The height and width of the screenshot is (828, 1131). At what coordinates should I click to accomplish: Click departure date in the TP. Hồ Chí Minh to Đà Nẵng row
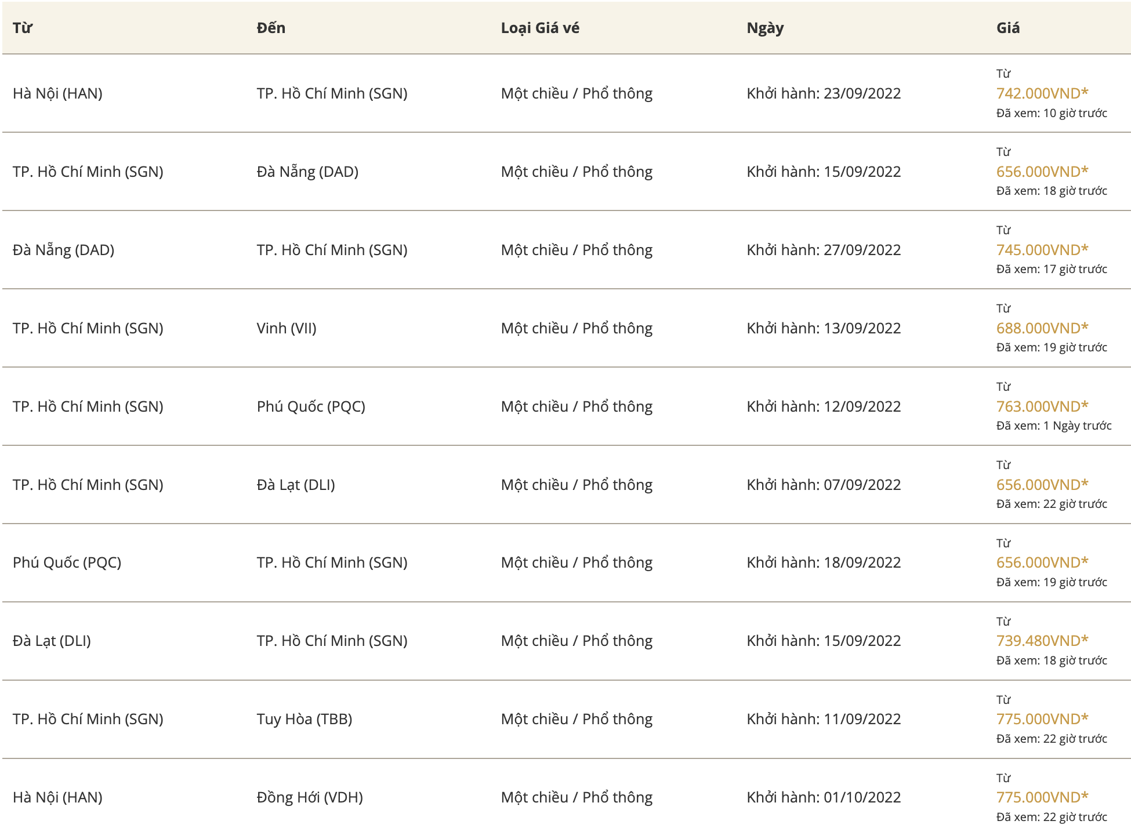point(824,172)
